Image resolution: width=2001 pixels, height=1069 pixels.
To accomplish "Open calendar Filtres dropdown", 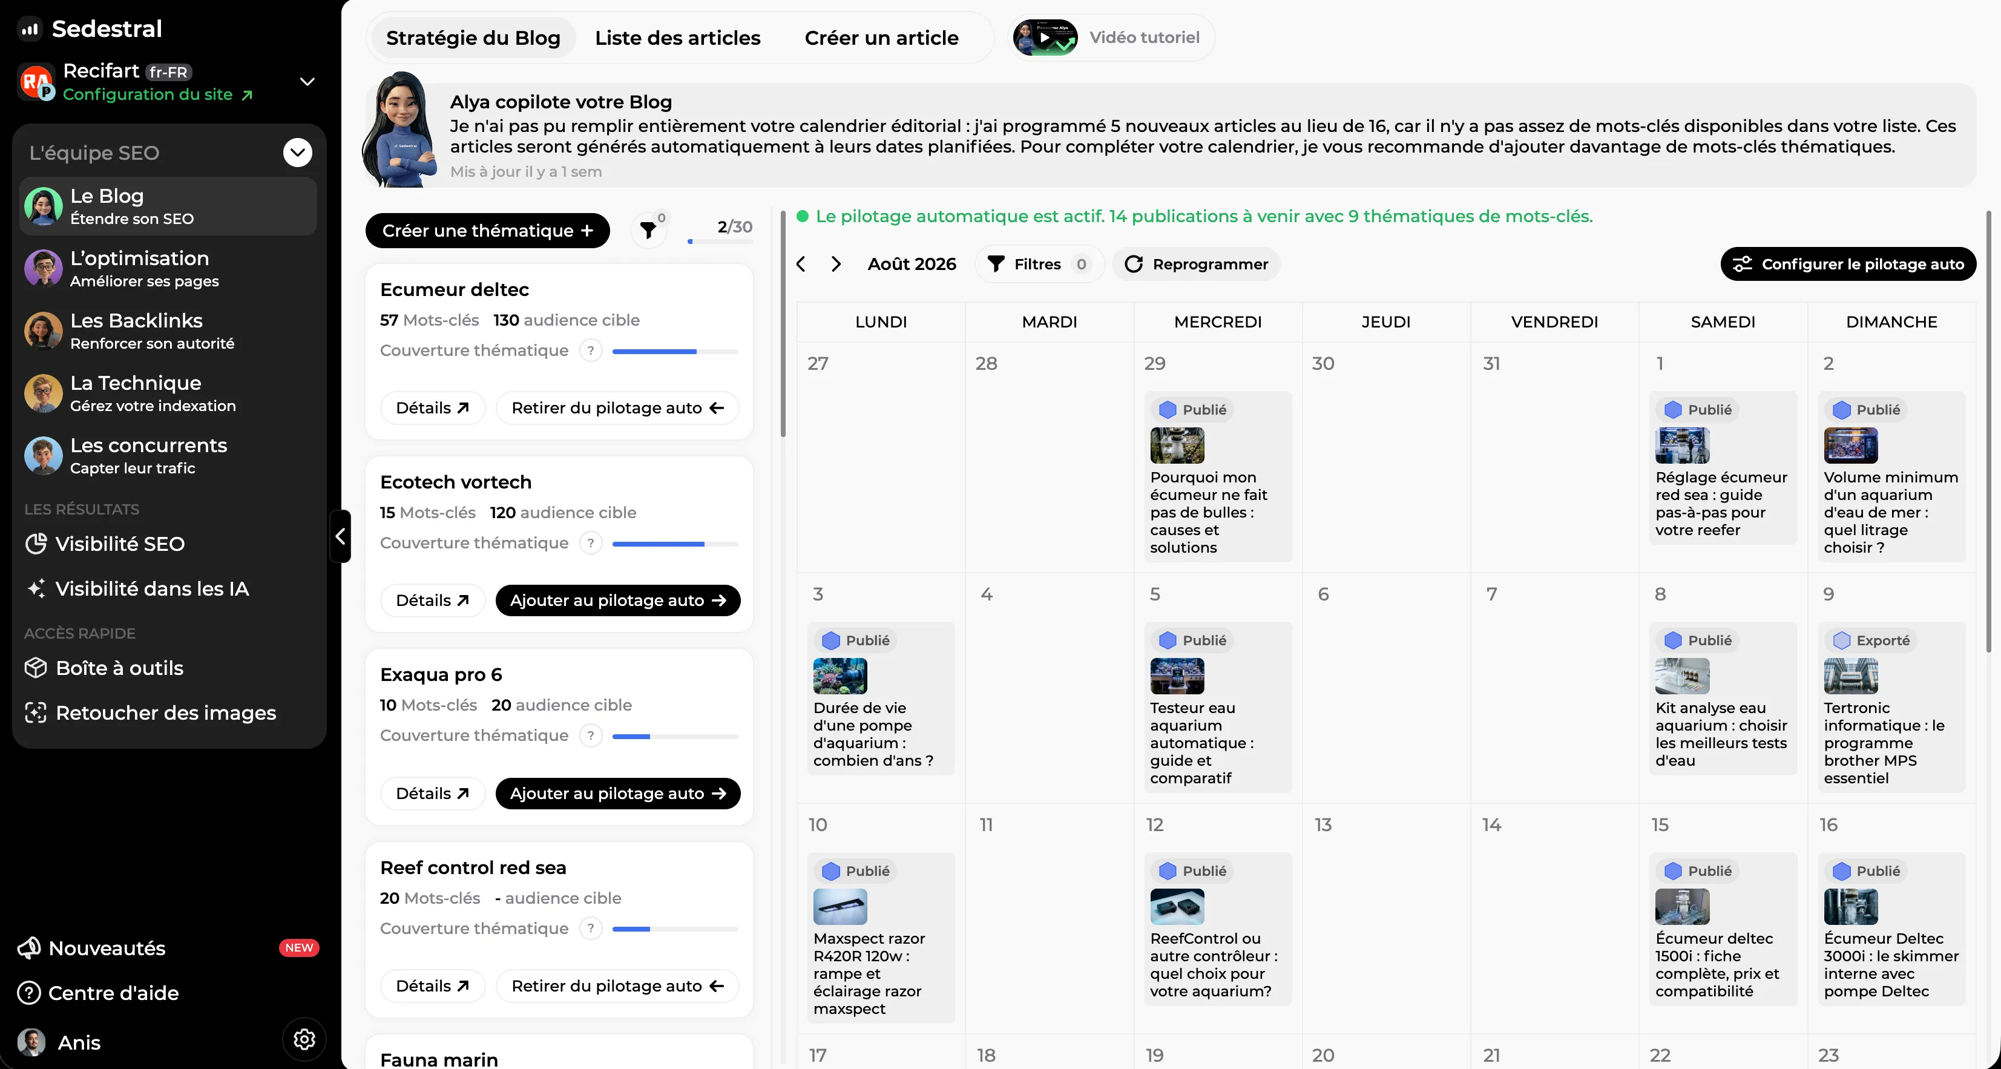I will [1039, 264].
